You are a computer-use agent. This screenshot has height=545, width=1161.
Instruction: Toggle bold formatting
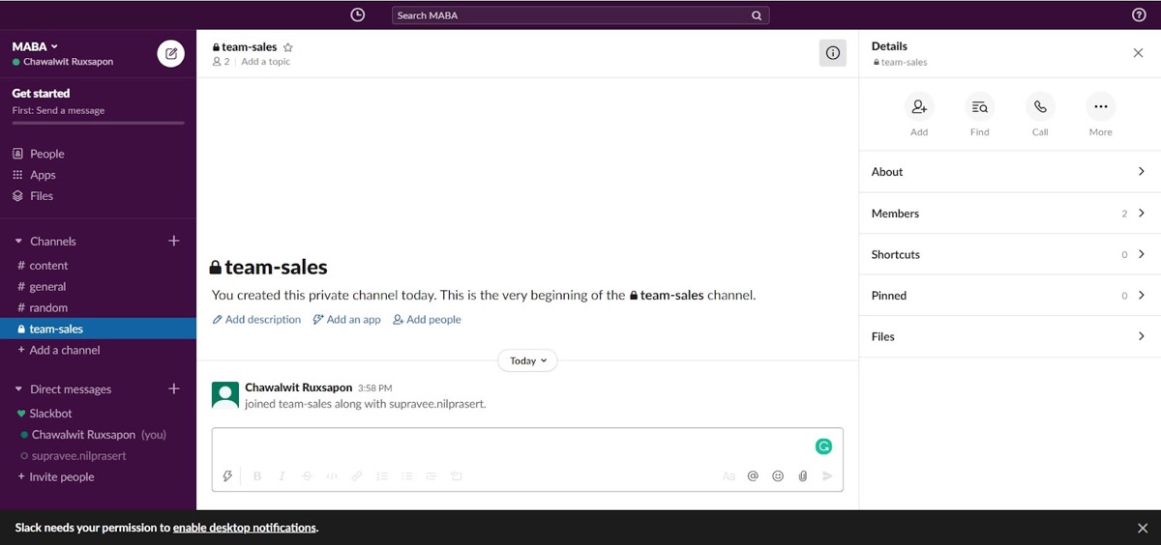[x=257, y=476]
